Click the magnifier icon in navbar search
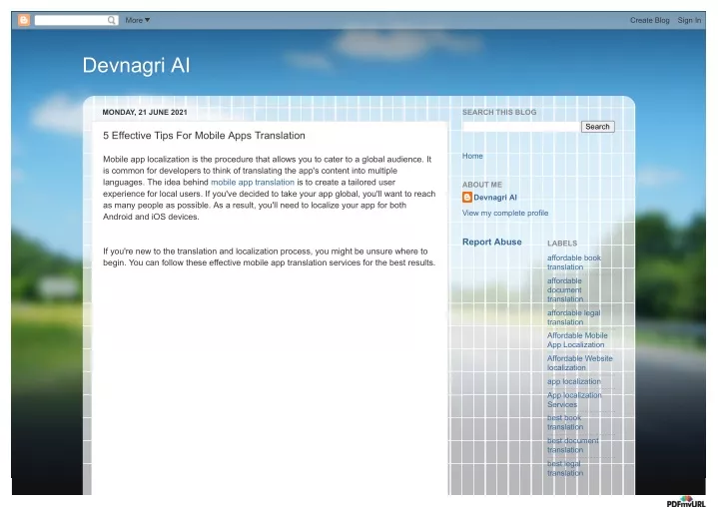The width and height of the screenshot is (718, 507). [x=111, y=20]
